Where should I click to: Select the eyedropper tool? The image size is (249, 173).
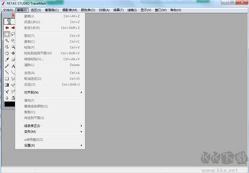pyautogui.click(x=7, y=59)
